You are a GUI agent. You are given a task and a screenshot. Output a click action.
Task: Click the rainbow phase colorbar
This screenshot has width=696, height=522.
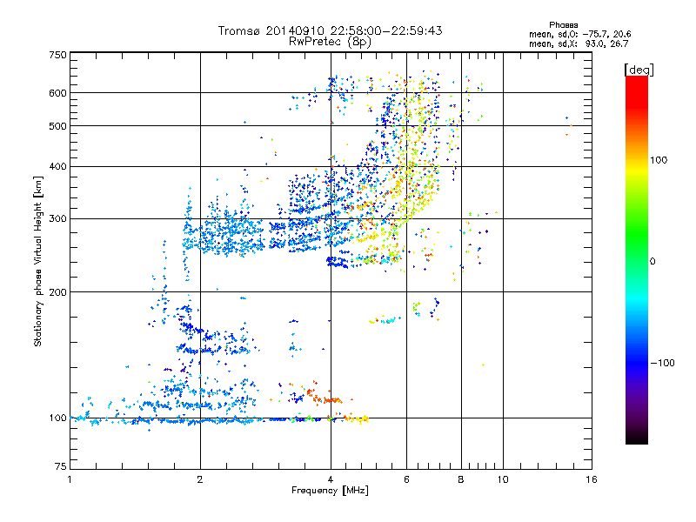637,259
